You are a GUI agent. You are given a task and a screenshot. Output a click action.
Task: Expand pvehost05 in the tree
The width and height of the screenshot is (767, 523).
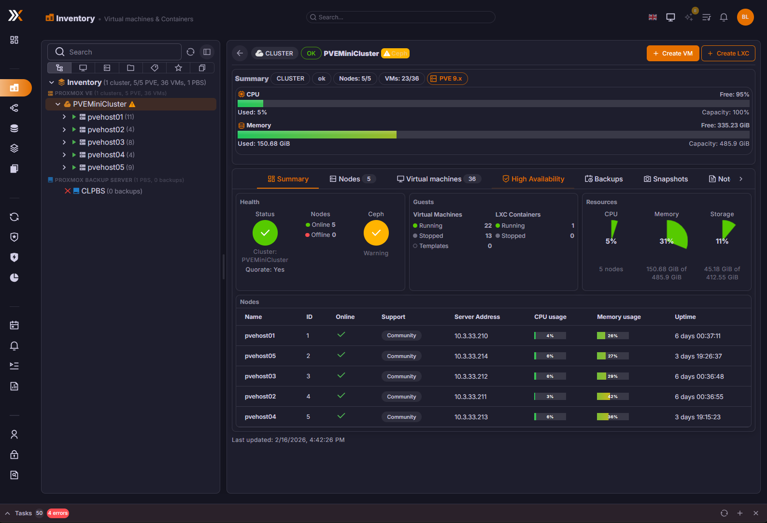point(64,167)
